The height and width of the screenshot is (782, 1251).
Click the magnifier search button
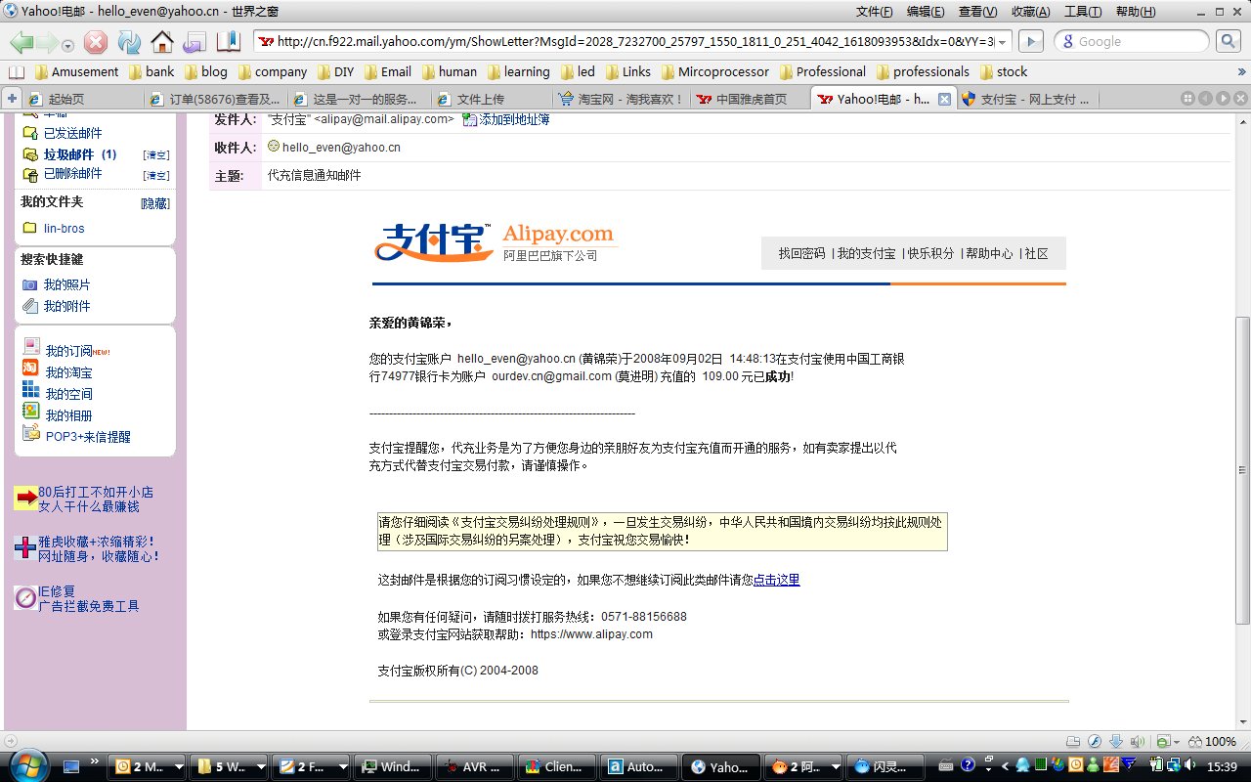(x=1228, y=41)
